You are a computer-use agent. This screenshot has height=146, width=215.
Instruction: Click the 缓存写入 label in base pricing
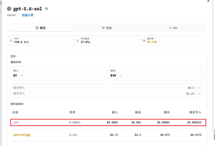click(19, 94)
